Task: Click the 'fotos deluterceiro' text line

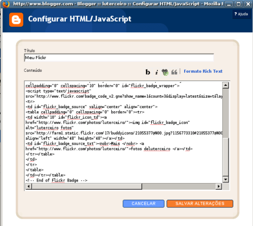Action: [109, 149]
